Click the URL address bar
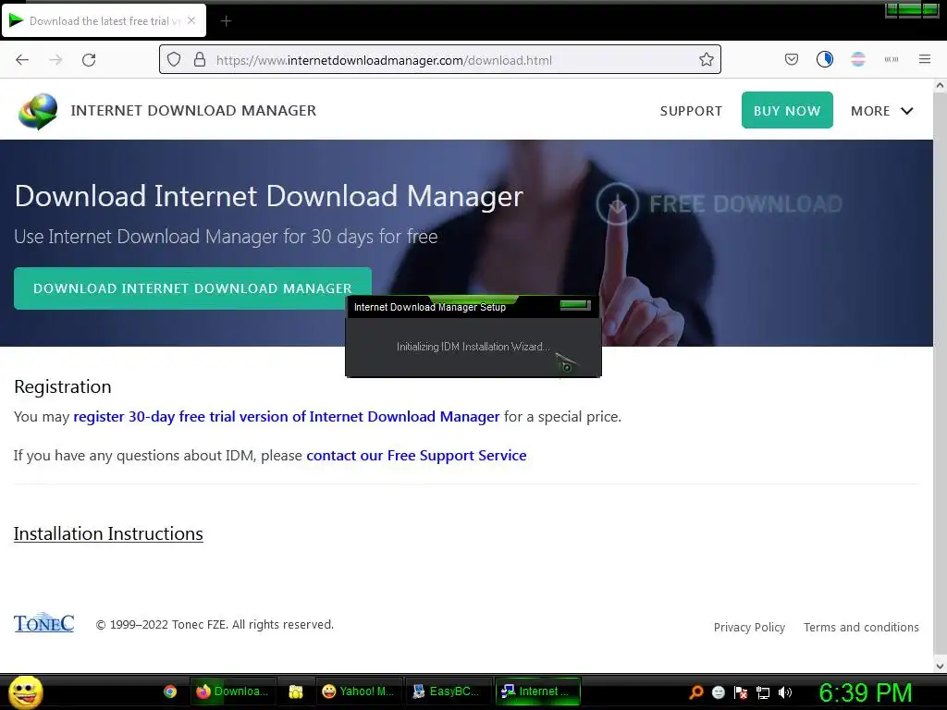 click(x=439, y=60)
